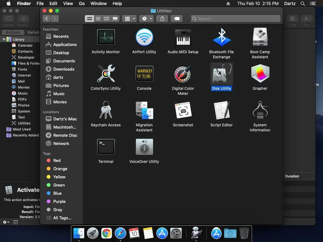Go to Desktop in sidebar
Viewport: 323px width, 242px height.
[x=57, y=53]
